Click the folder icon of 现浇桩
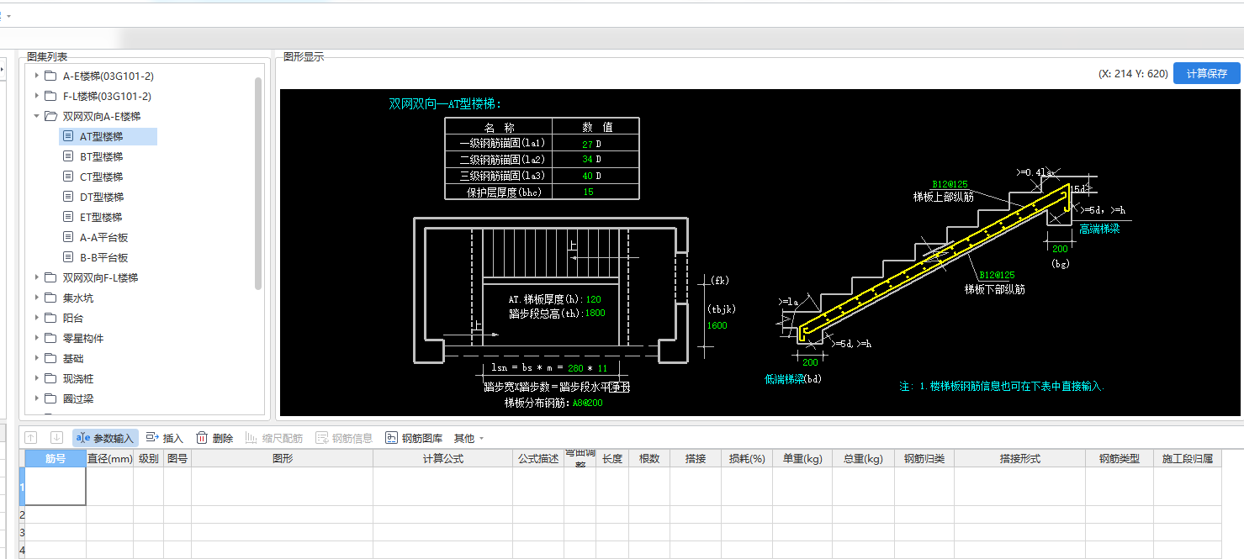The height and width of the screenshot is (559, 1244). 50,378
